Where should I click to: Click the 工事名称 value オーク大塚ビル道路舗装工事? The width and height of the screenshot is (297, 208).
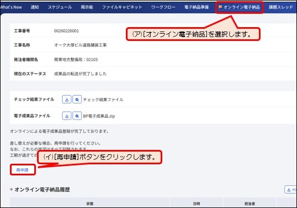point(81,45)
